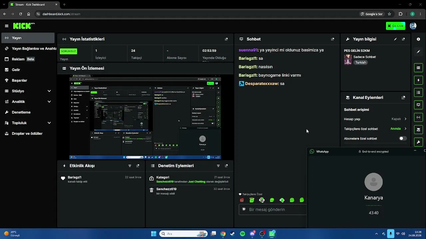Click the stream preview thumbnail
This screenshot has height=239, width=426.
(145, 118)
